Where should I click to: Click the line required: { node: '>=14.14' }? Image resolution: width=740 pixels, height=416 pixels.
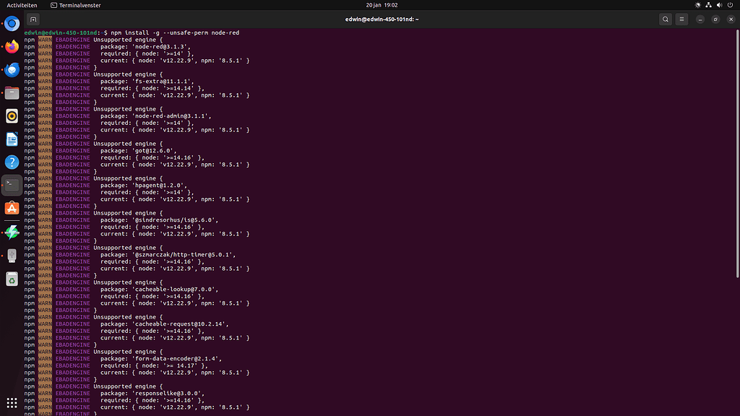(152, 88)
